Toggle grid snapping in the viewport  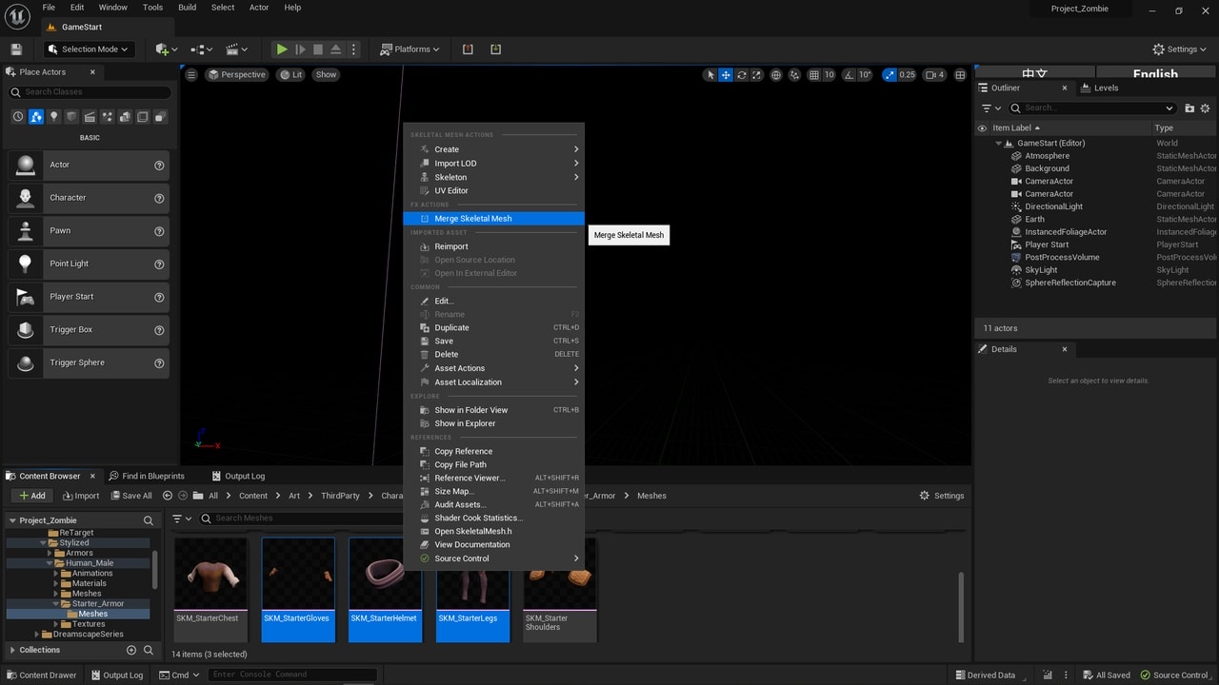pyautogui.click(x=814, y=75)
